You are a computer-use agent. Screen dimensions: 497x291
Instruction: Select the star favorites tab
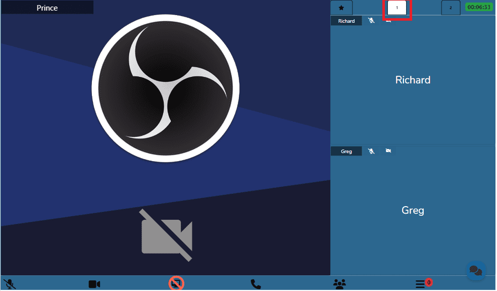coord(341,8)
